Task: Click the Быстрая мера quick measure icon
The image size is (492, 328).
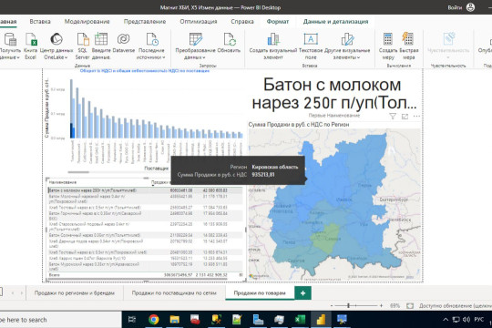Action: (x=407, y=39)
